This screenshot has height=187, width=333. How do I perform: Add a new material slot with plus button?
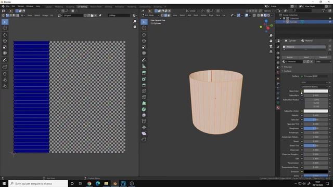click(x=330, y=46)
